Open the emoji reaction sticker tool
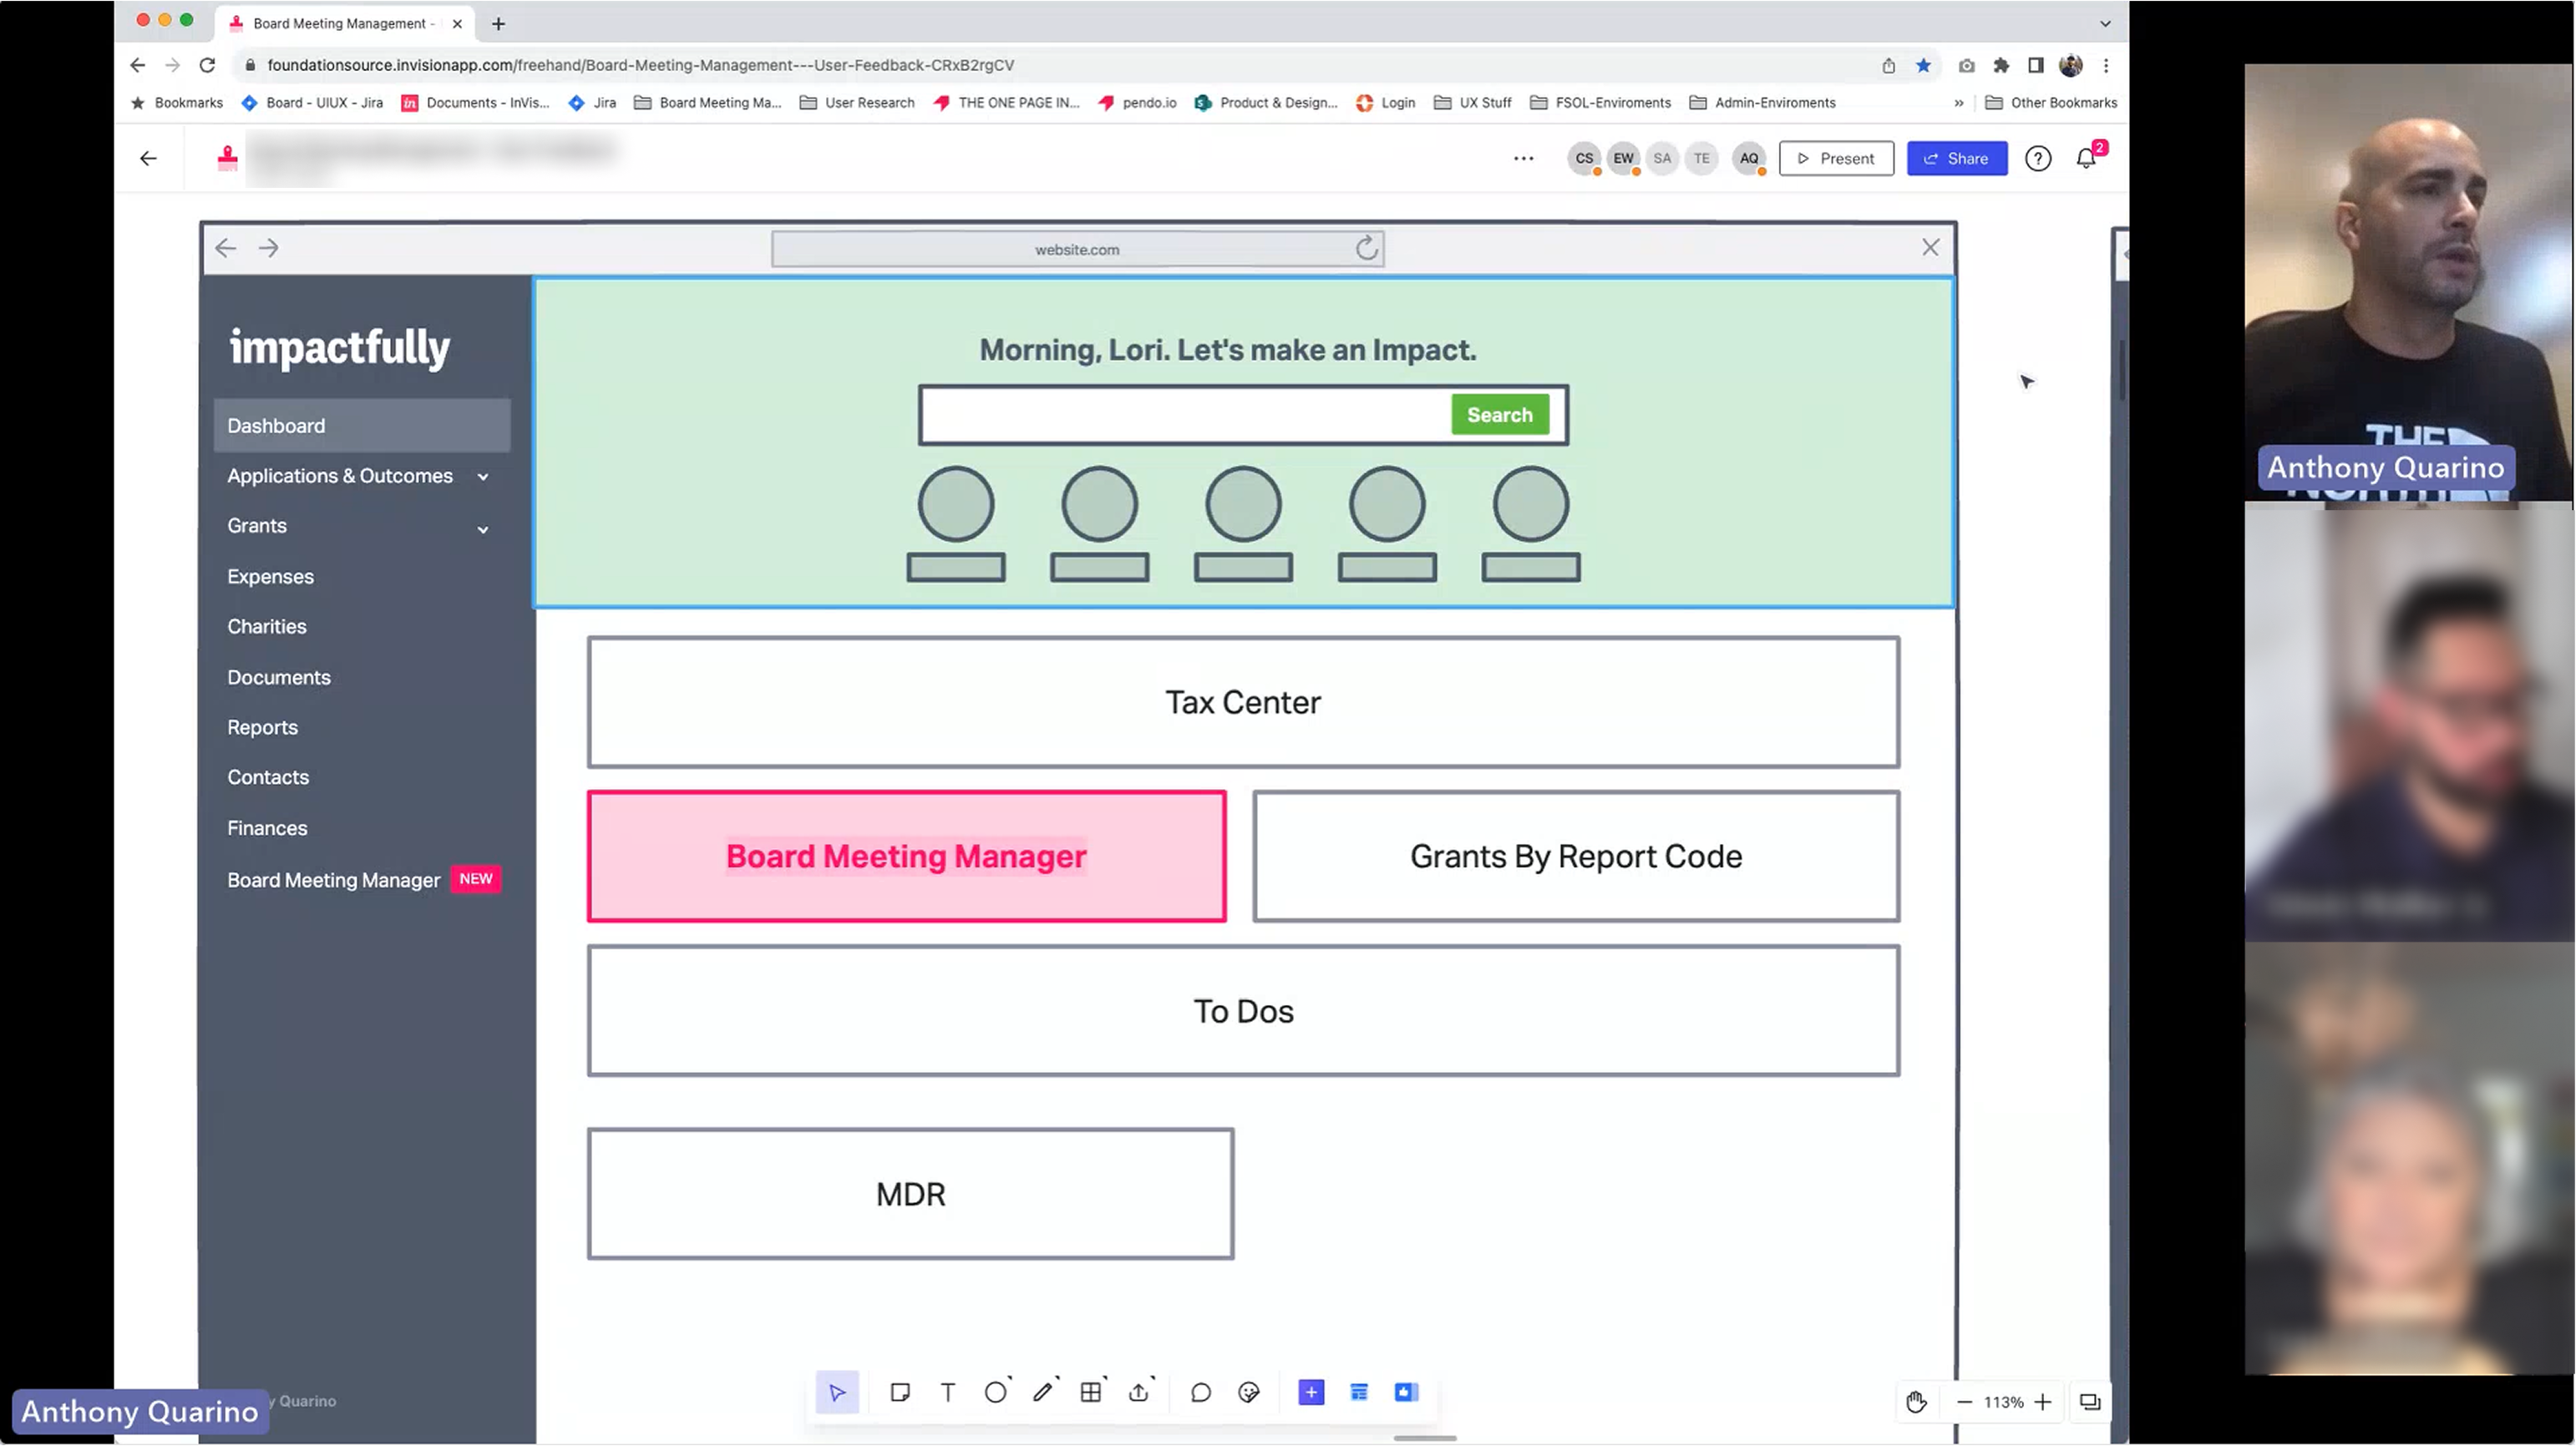Viewport: 2576px width, 1446px height. [x=1248, y=1392]
